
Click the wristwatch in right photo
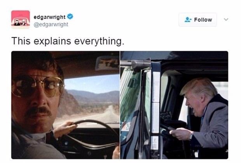pos(191,136)
